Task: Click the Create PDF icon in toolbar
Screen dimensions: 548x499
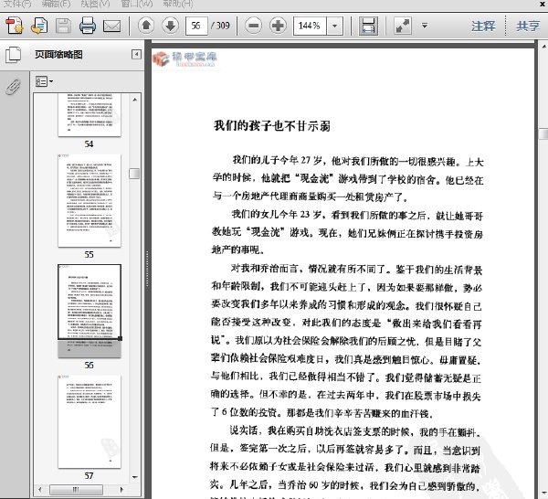Action: click(x=15, y=26)
